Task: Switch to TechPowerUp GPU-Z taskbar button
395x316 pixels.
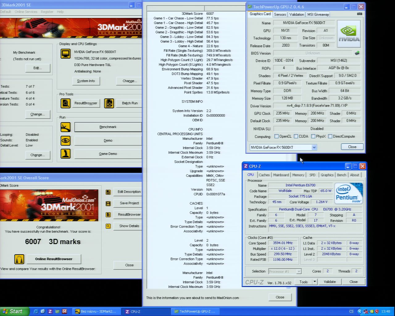Action: [x=195, y=311]
